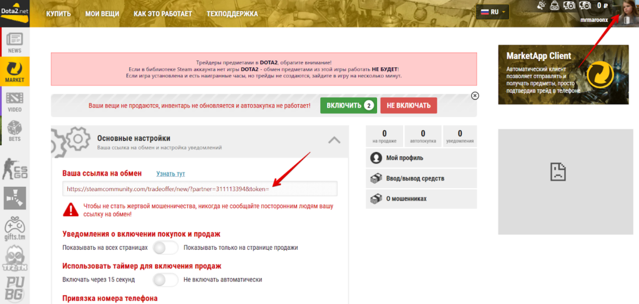Click the Основные настройки heading

[134, 138]
